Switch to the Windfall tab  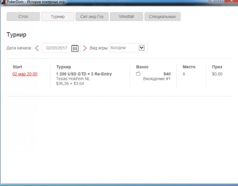click(x=126, y=17)
